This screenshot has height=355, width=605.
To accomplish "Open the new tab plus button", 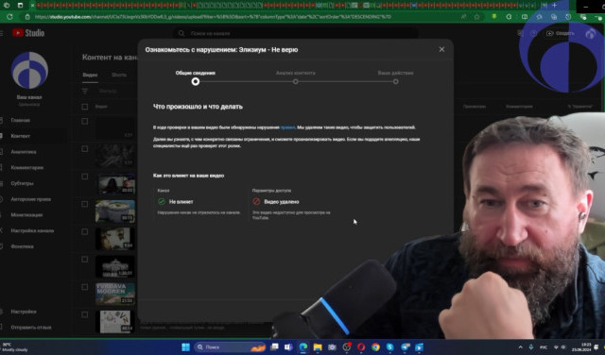I will 555,6.
